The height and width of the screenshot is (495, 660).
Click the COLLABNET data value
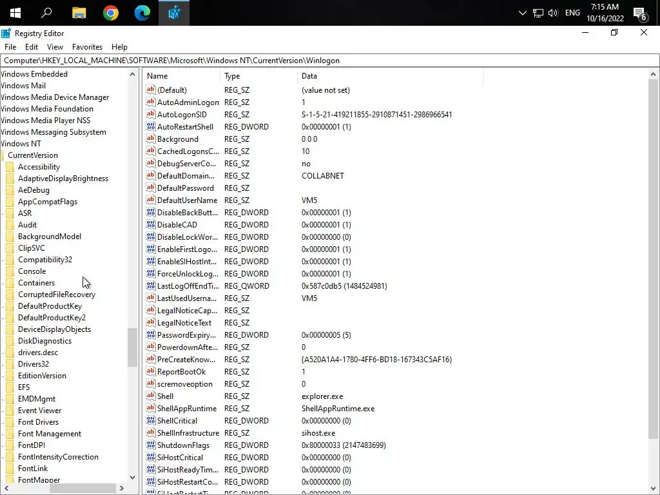[x=323, y=175]
